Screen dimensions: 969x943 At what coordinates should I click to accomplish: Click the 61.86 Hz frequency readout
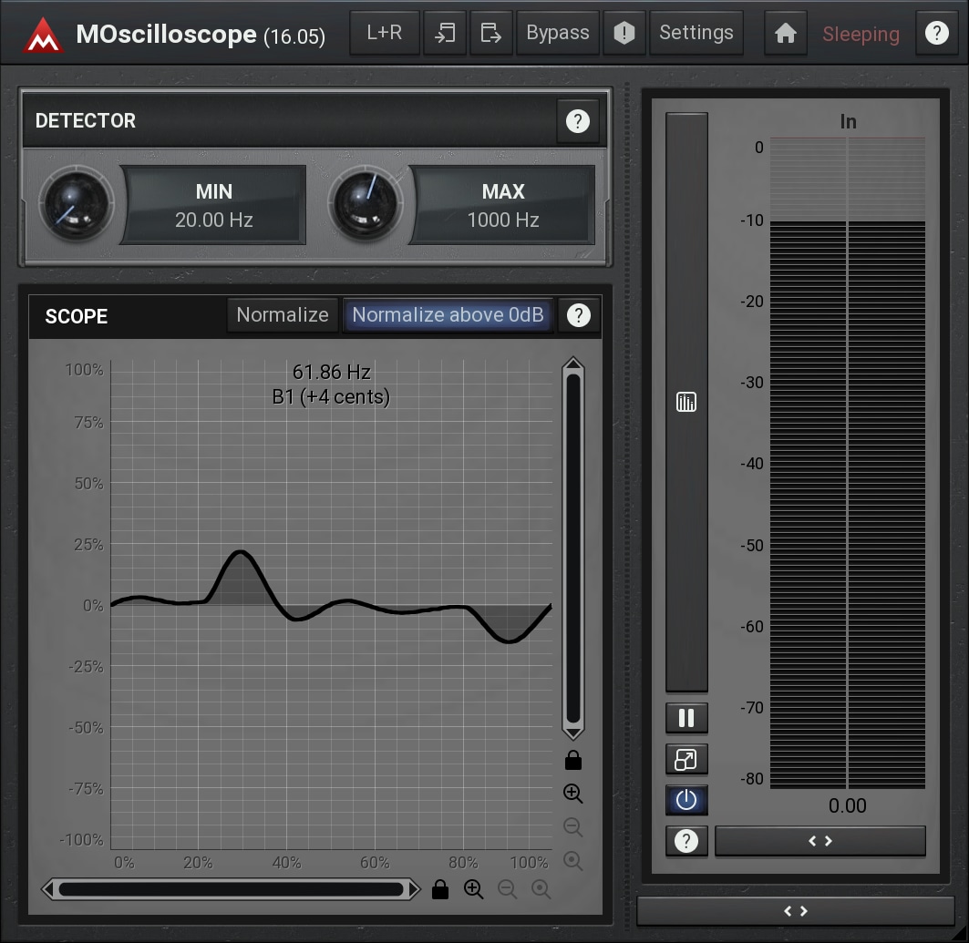[x=331, y=373]
